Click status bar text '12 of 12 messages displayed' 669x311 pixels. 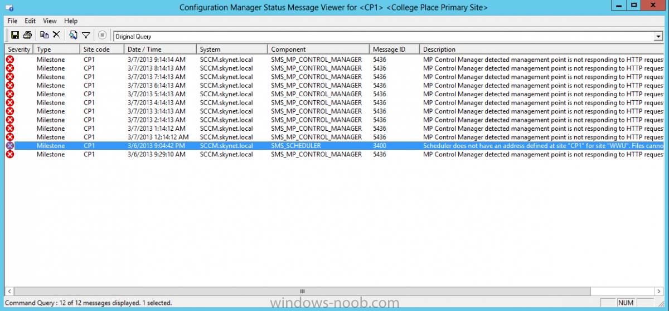pyautogui.click(x=95, y=303)
